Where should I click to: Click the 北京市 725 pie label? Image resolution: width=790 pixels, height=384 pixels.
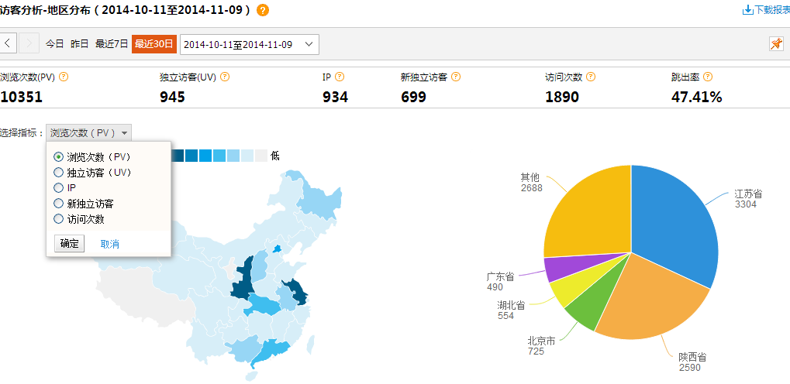pos(541,346)
